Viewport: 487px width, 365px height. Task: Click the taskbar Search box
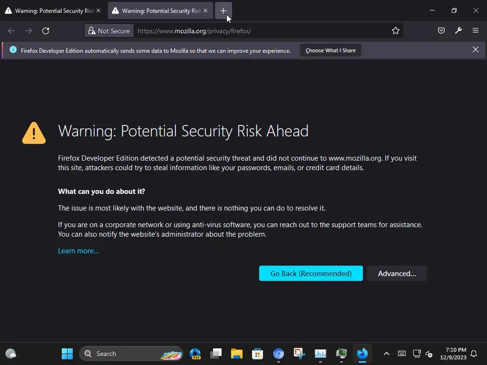point(131,354)
